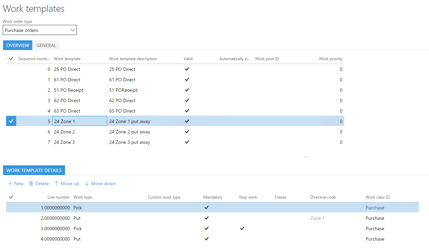The height and width of the screenshot is (250, 429).
Task: Toggle Stop work on line 3 Pick
Action: tap(242, 228)
